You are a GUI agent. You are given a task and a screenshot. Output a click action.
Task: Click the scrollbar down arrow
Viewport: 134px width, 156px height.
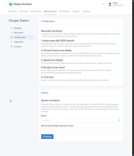133,155
